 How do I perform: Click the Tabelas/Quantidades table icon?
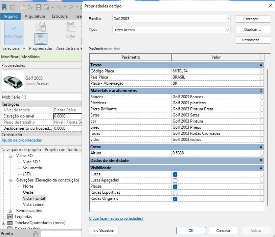10,223
